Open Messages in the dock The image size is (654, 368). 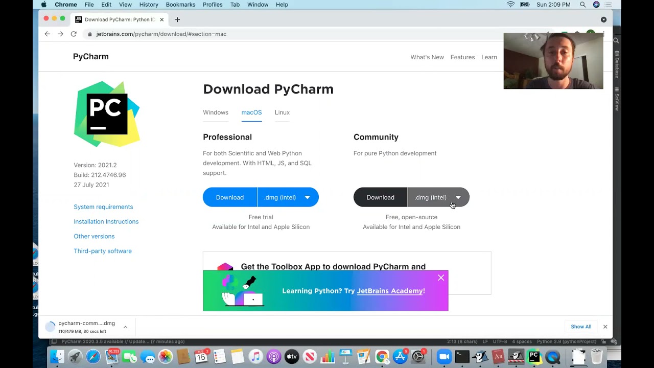[x=147, y=356]
